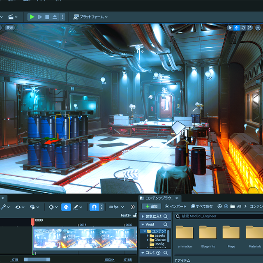Open play mode options three-dot menu
The height and width of the screenshot is (263, 263).
point(62,17)
